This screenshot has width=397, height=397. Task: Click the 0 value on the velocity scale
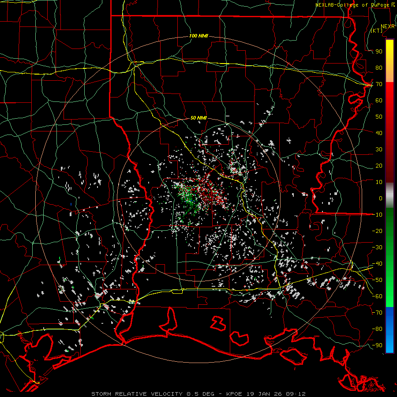381,198
